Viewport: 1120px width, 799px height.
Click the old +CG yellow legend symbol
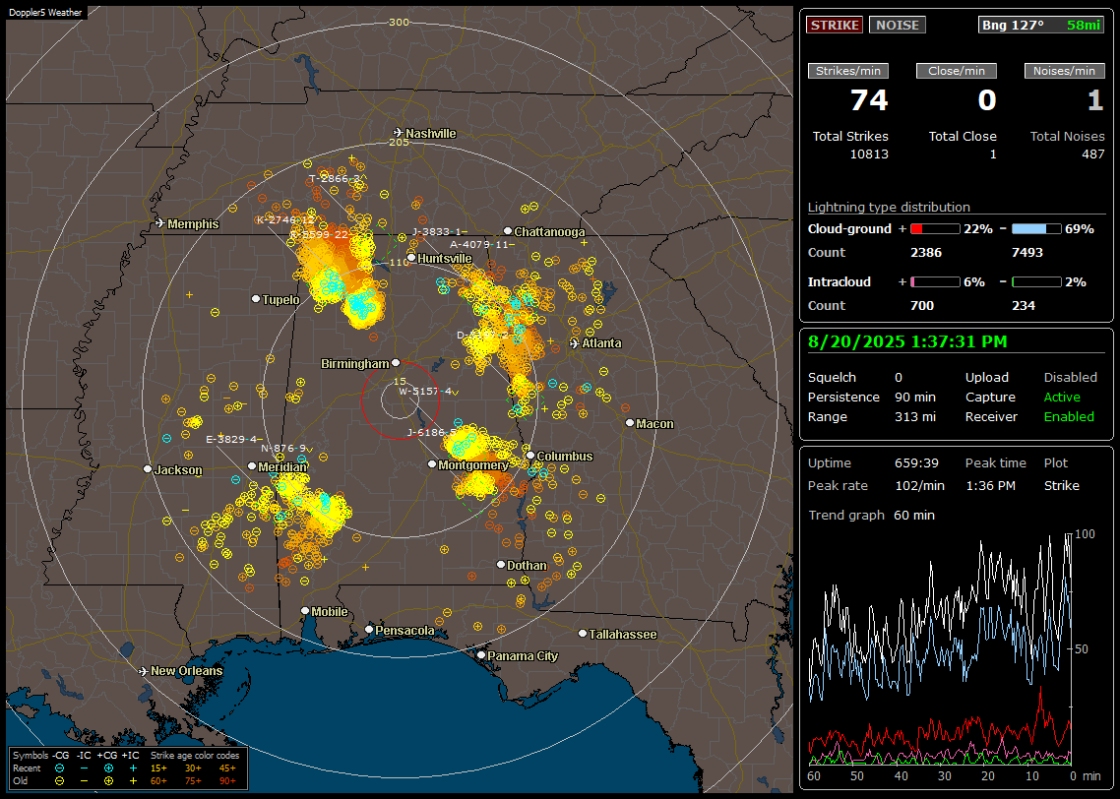[108, 781]
